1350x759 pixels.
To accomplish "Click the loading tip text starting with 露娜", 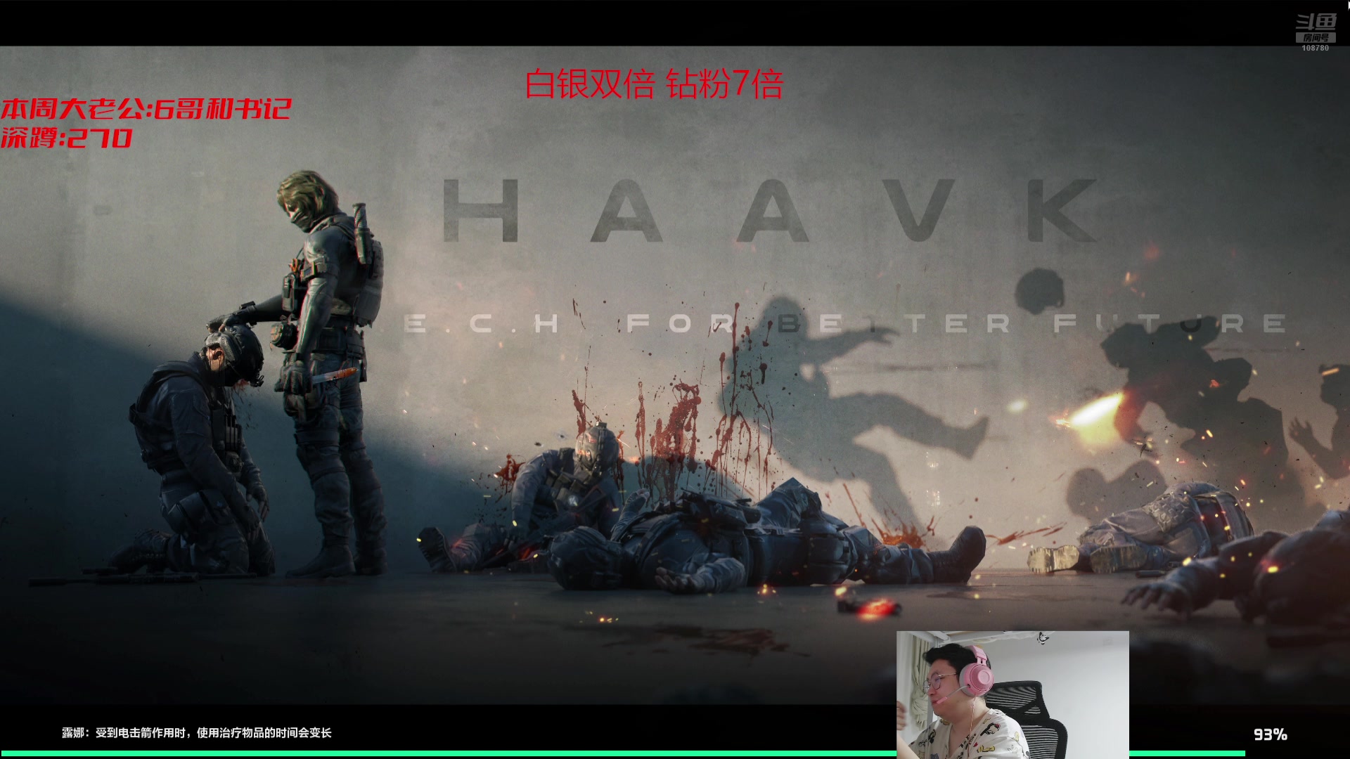I will tap(196, 732).
